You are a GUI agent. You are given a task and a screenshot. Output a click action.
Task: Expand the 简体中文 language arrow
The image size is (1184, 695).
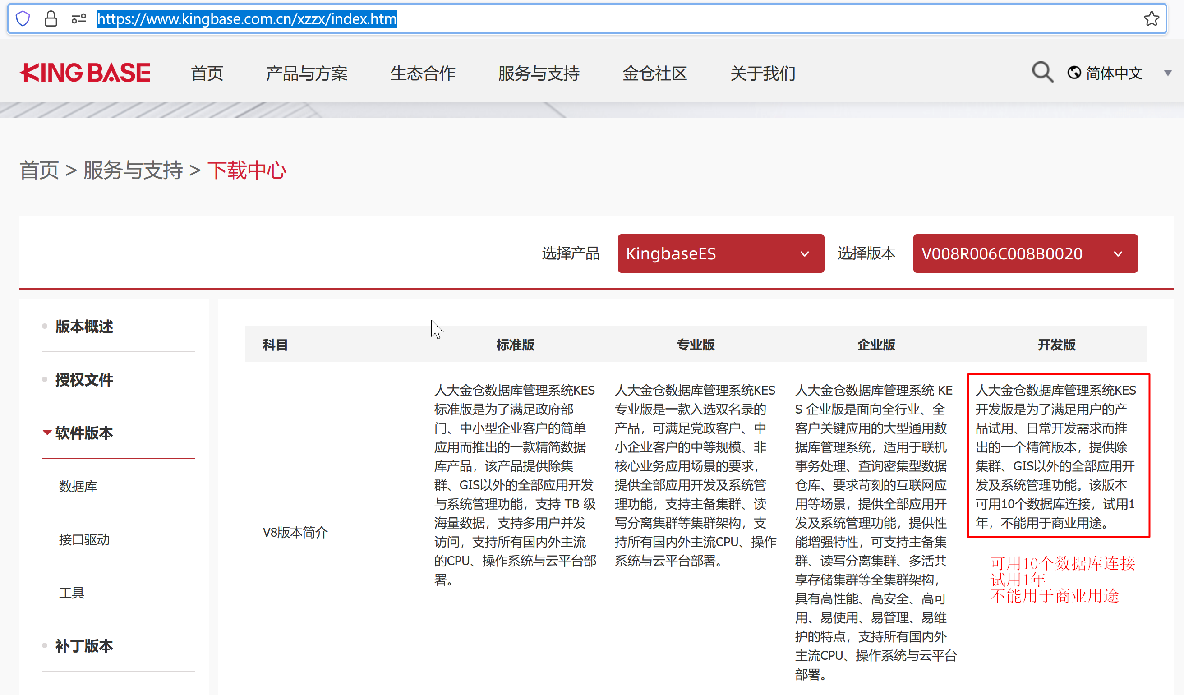[1168, 73]
